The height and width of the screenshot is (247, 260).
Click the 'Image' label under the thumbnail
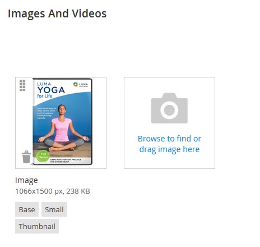point(26,180)
